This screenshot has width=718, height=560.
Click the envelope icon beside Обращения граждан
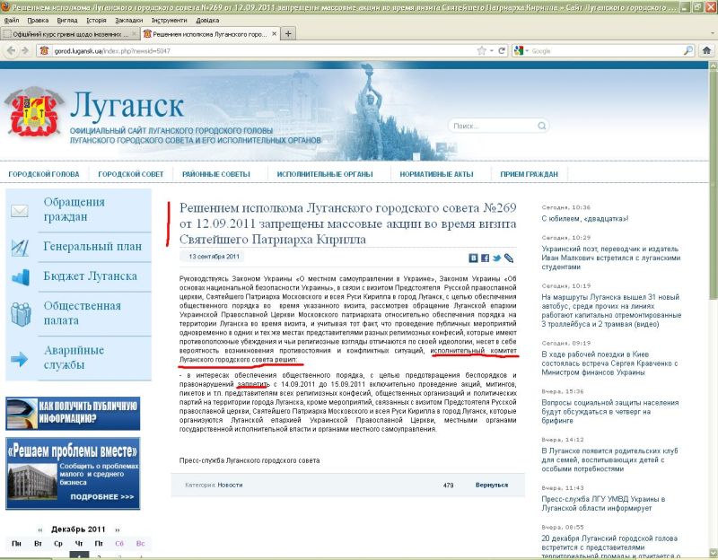(20, 211)
